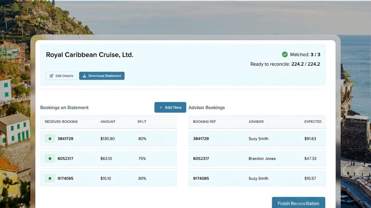The image size is (371, 208).
Task: Select received booking number 6052317
Action: (x=66, y=159)
